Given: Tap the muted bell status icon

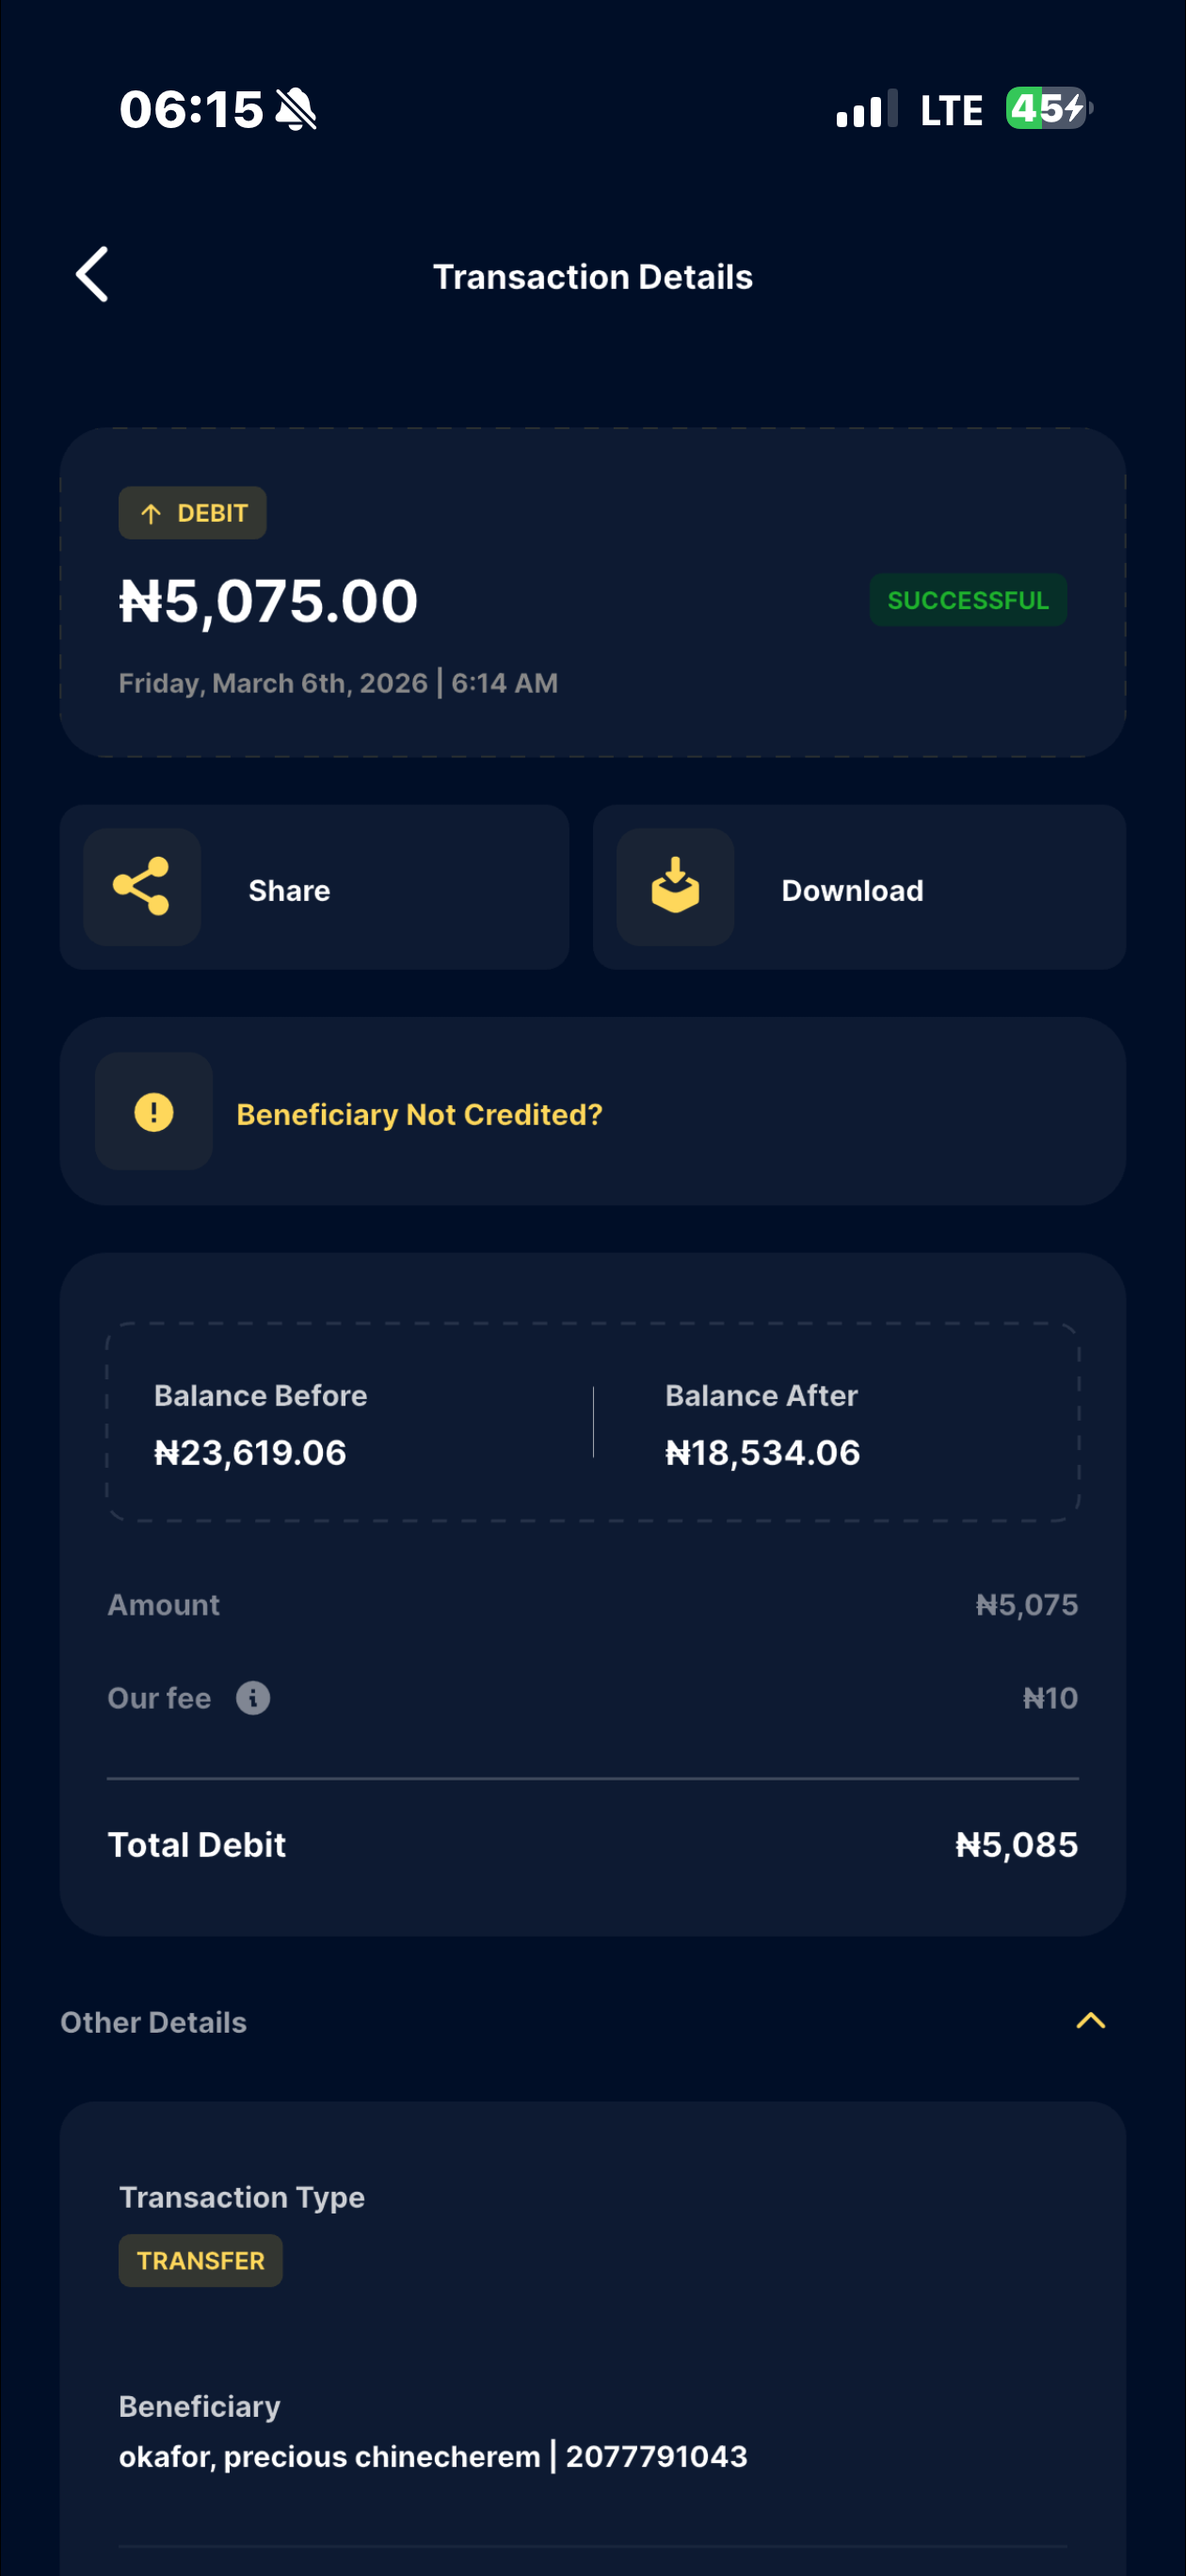Looking at the screenshot, I should pos(296,109).
